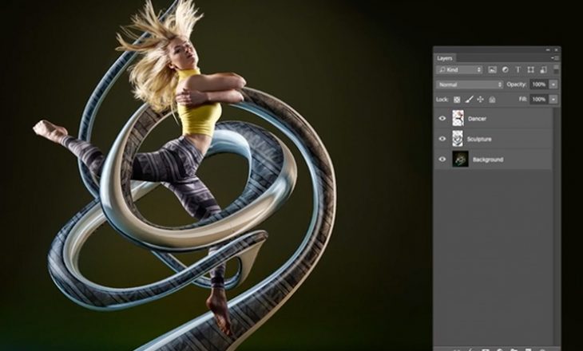Filter layers by smart object icon

point(541,70)
